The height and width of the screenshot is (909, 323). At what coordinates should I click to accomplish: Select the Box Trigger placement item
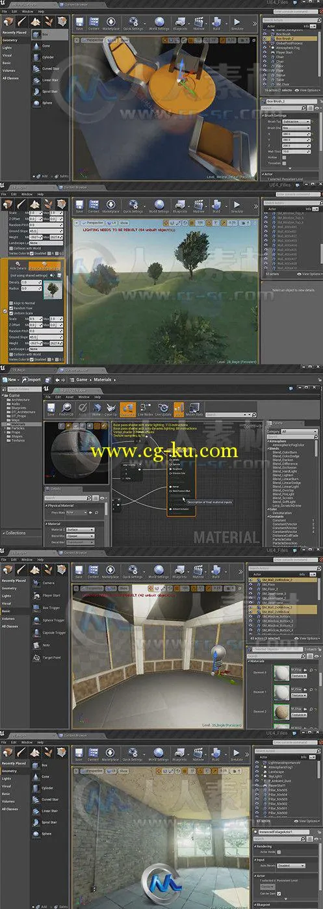click(51, 608)
